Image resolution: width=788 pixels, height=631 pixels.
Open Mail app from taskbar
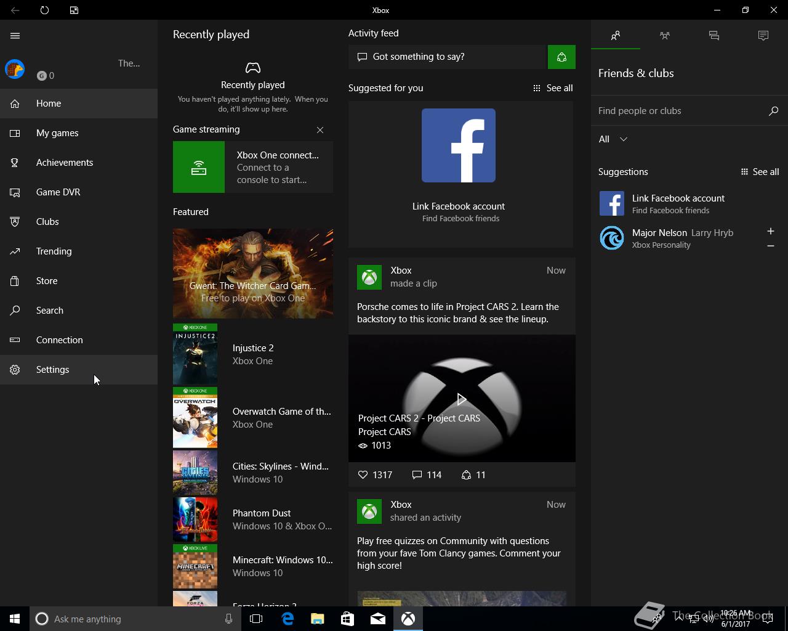point(378,619)
